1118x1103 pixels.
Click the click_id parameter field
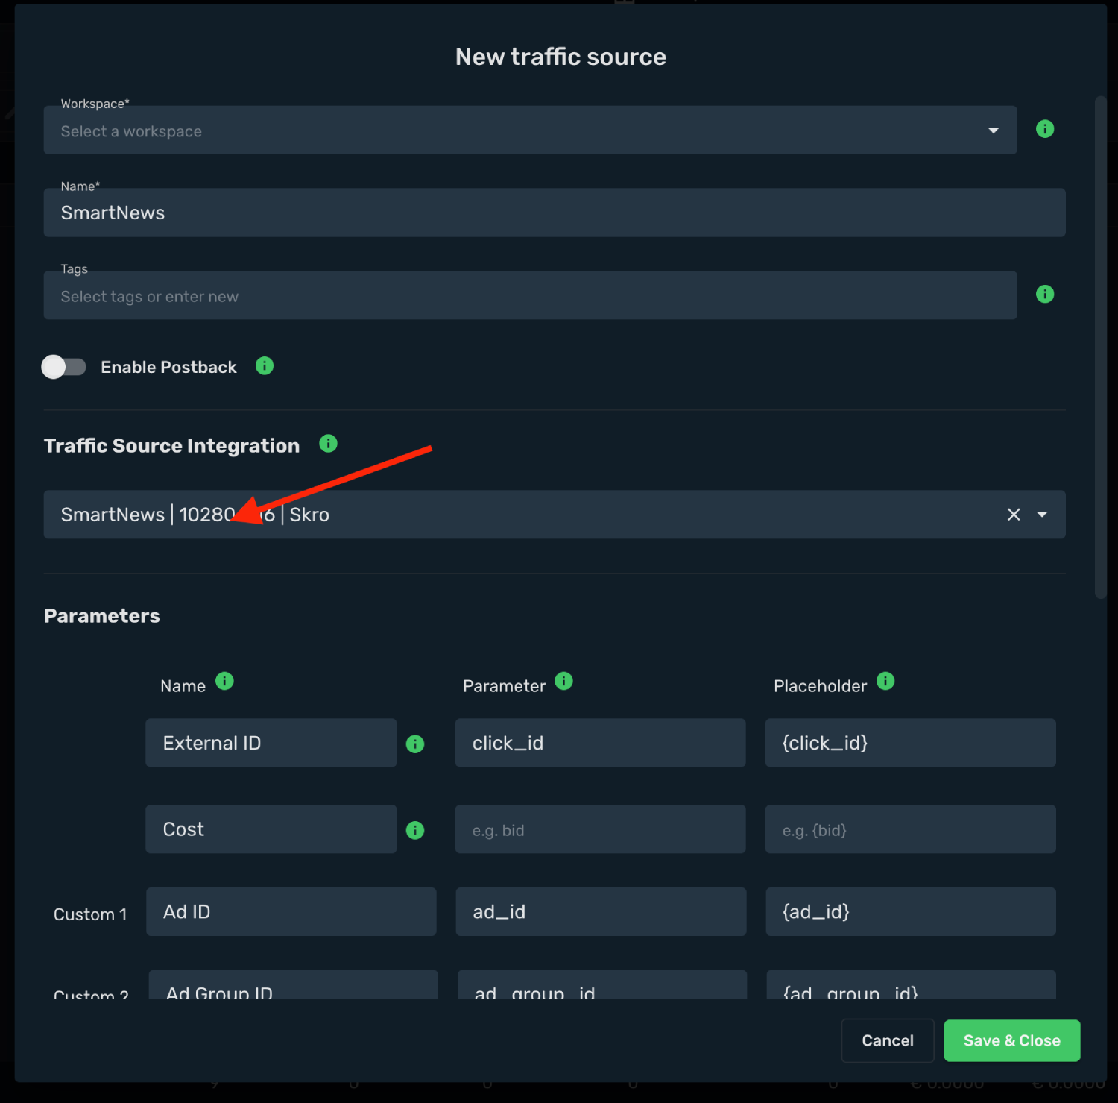pos(600,743)
